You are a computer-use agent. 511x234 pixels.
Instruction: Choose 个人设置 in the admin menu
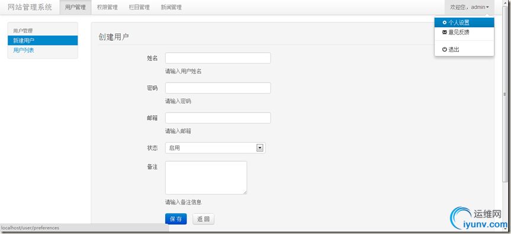pos(464,23)
